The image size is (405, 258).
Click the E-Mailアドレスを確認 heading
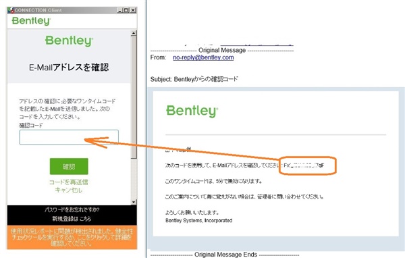(69, 68)
